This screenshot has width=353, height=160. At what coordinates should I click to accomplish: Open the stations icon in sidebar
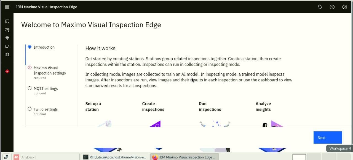tap(7, 30)
